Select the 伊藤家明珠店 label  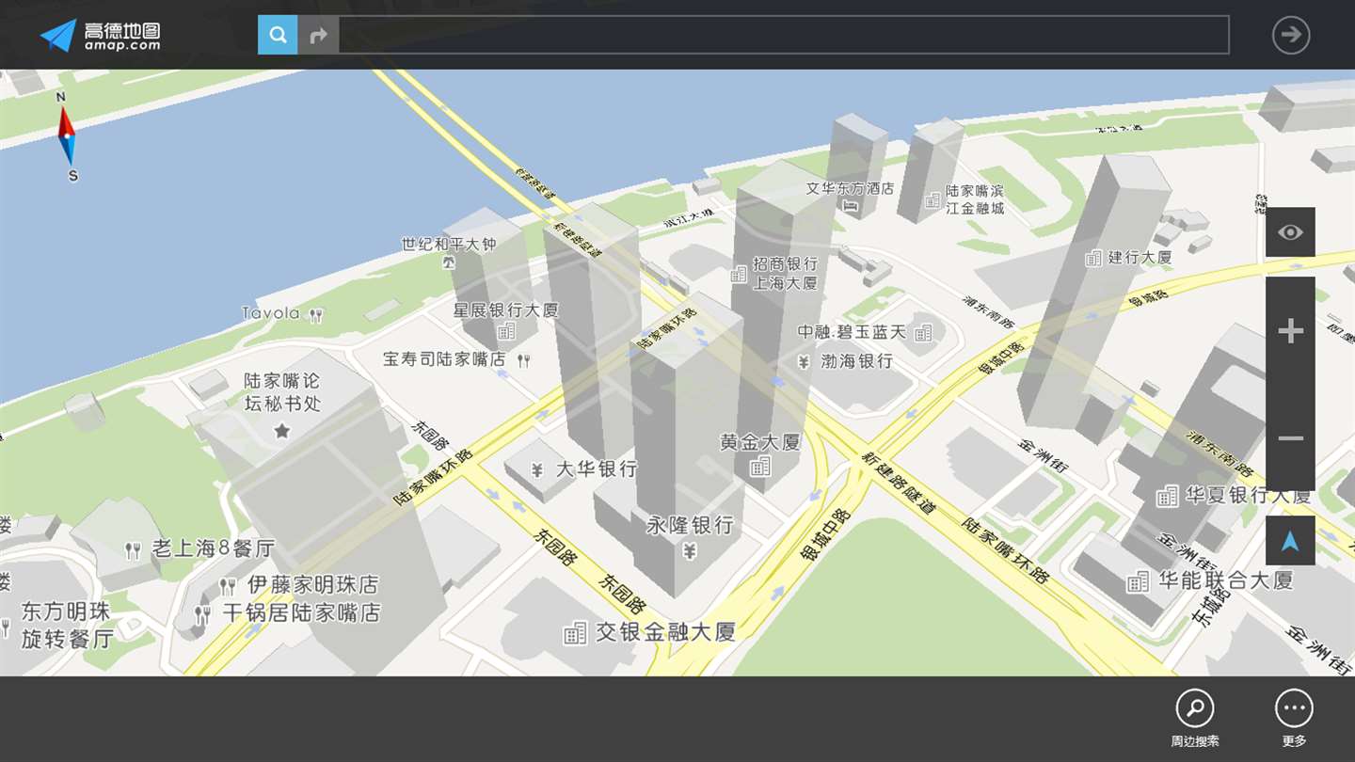tap(313, 585)
